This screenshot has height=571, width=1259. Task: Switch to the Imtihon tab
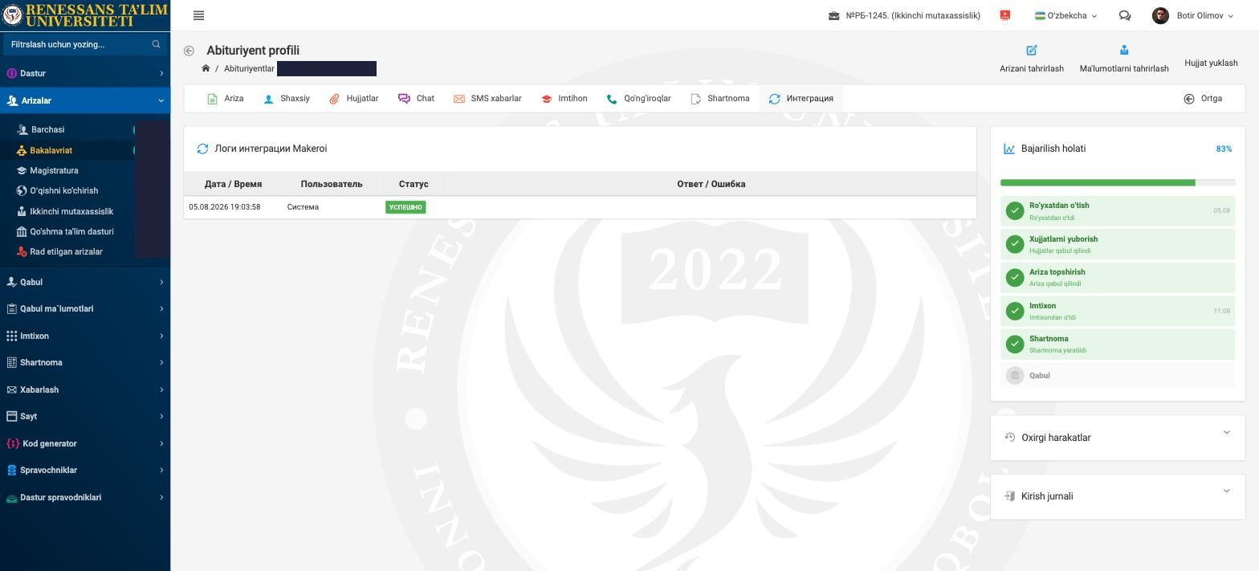(564, 99)
